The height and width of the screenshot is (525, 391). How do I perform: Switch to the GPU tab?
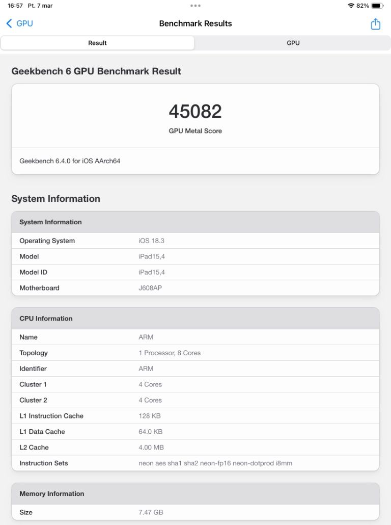point(293,43)
